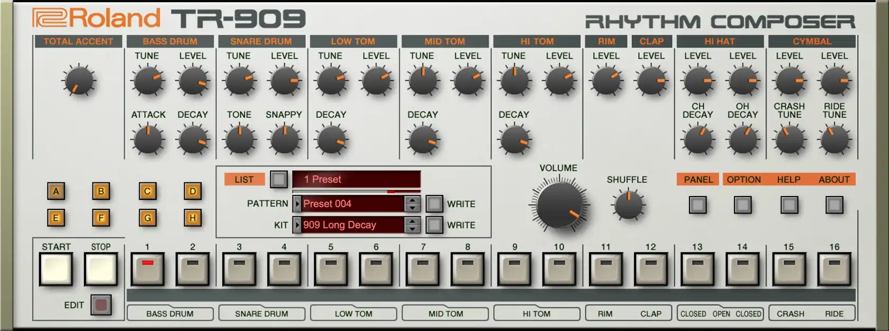Viewport: 889px width, 331px height.
Task: Select the SNARE DRUM instrument tab
Action: click(261, 314)
